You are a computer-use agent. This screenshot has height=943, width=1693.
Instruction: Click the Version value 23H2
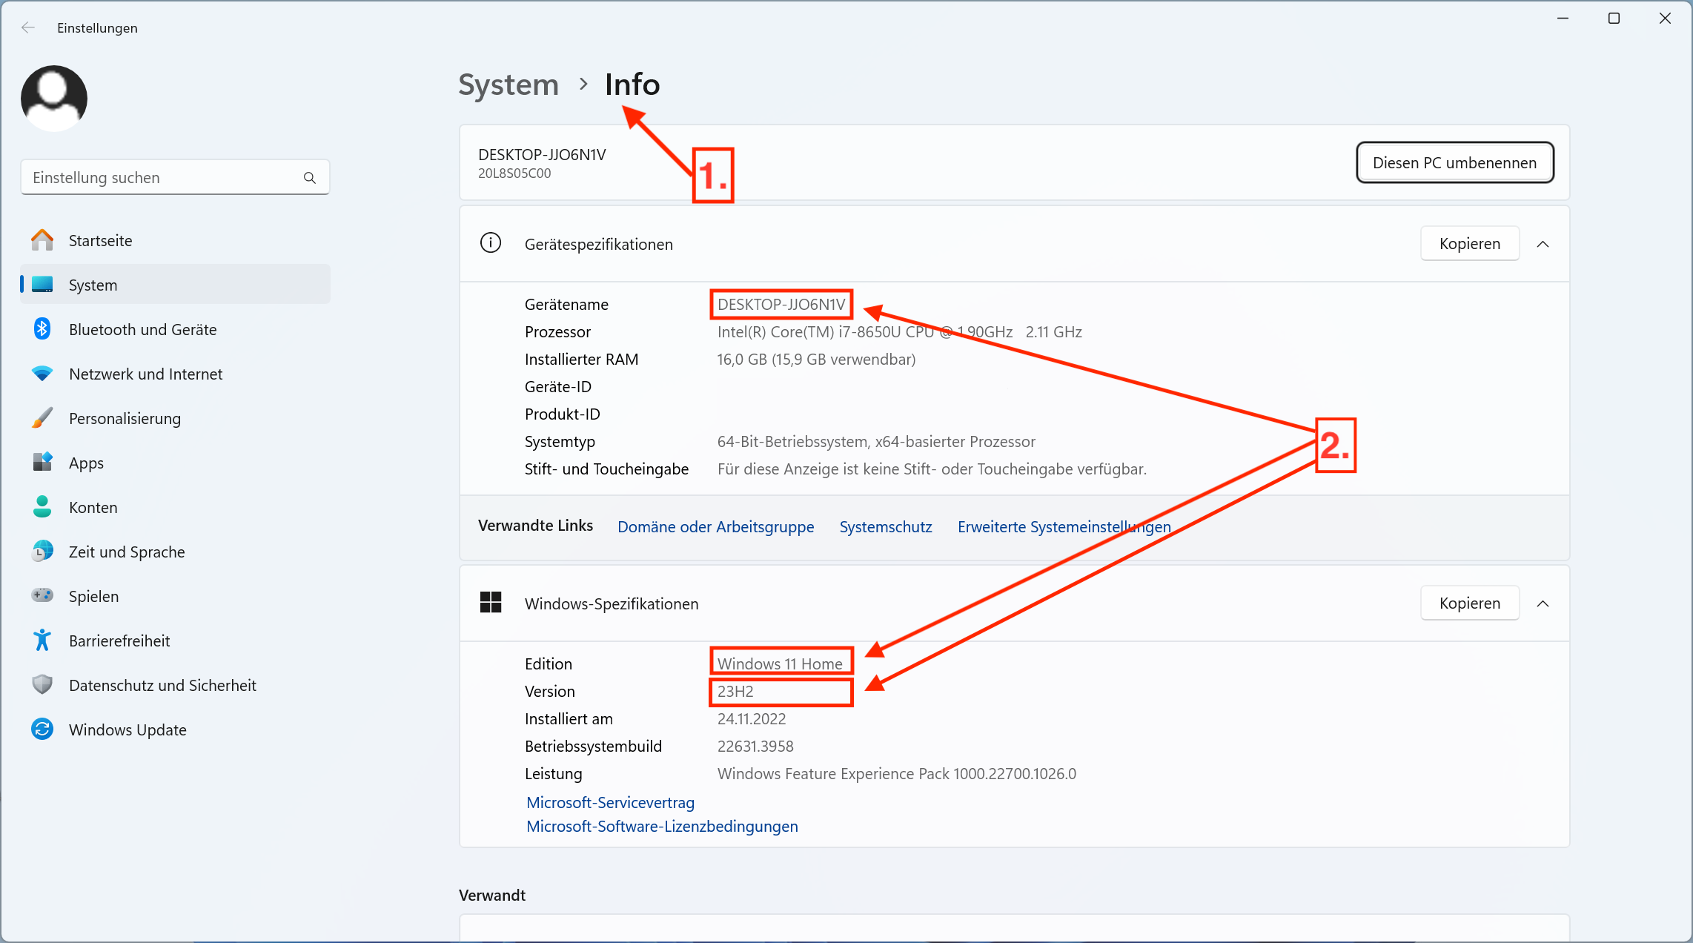coord(735,691)
